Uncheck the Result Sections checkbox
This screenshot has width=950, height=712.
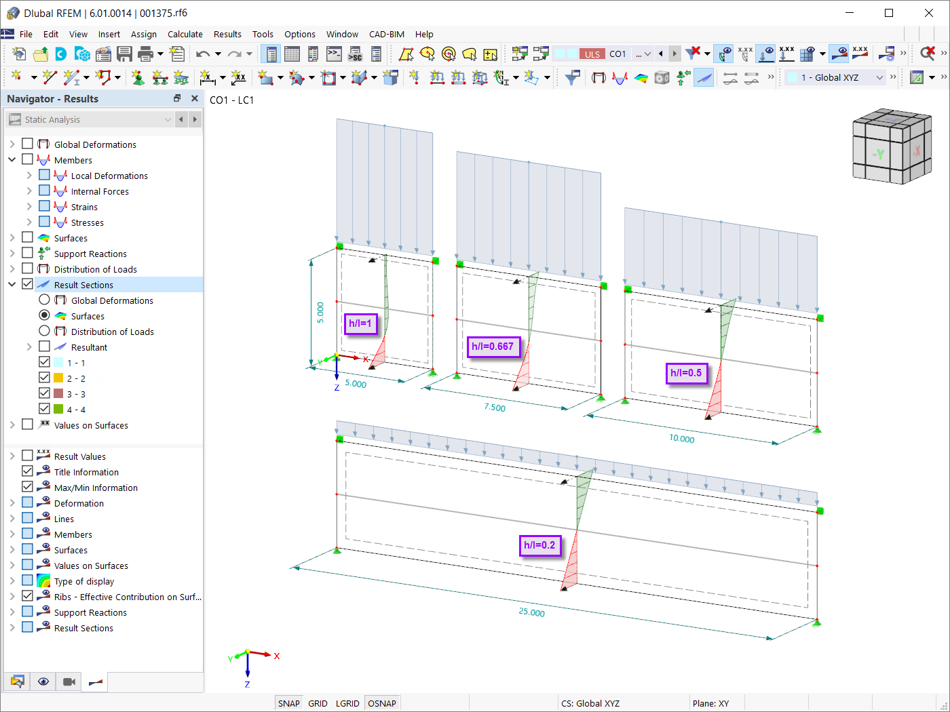pos(27,284)
